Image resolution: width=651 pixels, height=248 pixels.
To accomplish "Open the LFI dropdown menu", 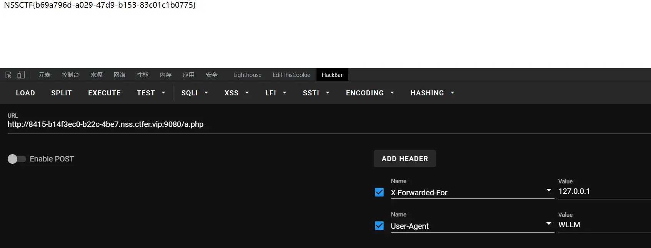I will [276, 93].
